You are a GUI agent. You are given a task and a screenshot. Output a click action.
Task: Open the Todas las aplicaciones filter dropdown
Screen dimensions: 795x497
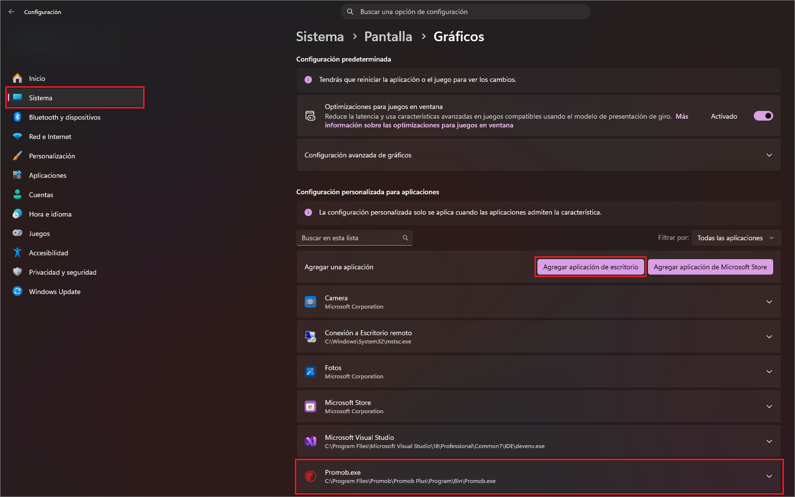tap(736, 238)
